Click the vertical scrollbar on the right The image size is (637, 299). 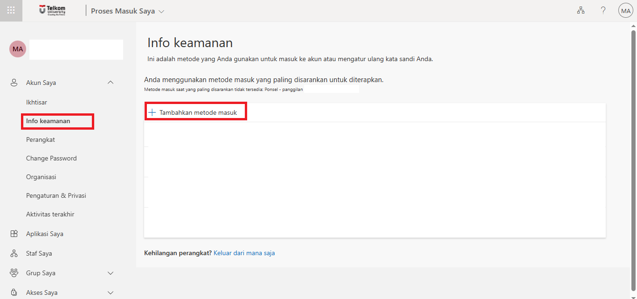[634, 140]
